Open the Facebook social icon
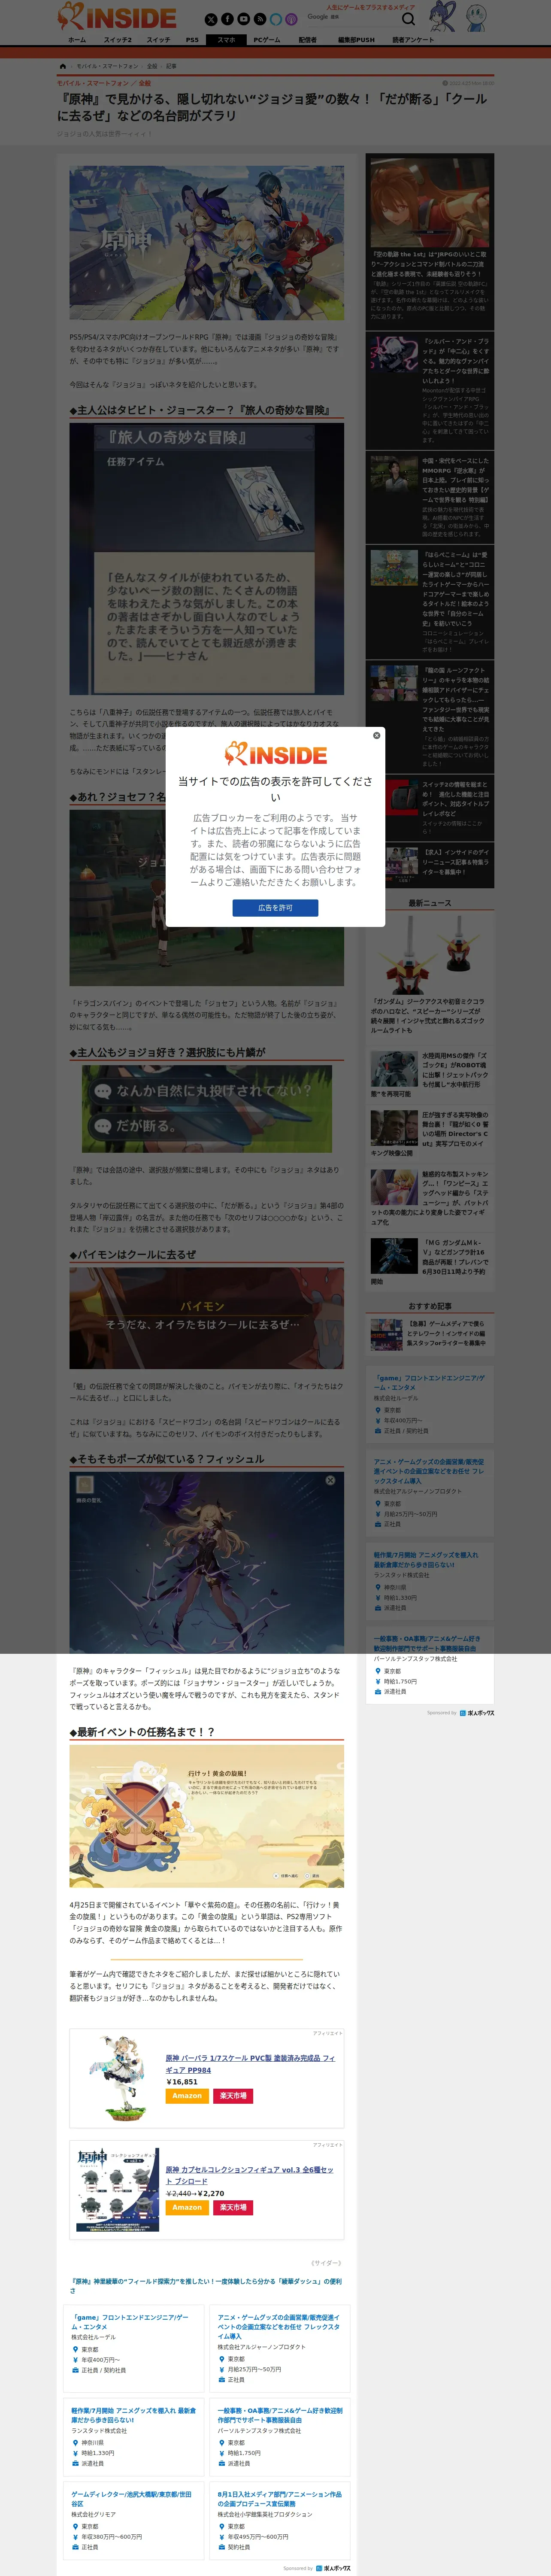551x2576 pixels. [227, 19]
